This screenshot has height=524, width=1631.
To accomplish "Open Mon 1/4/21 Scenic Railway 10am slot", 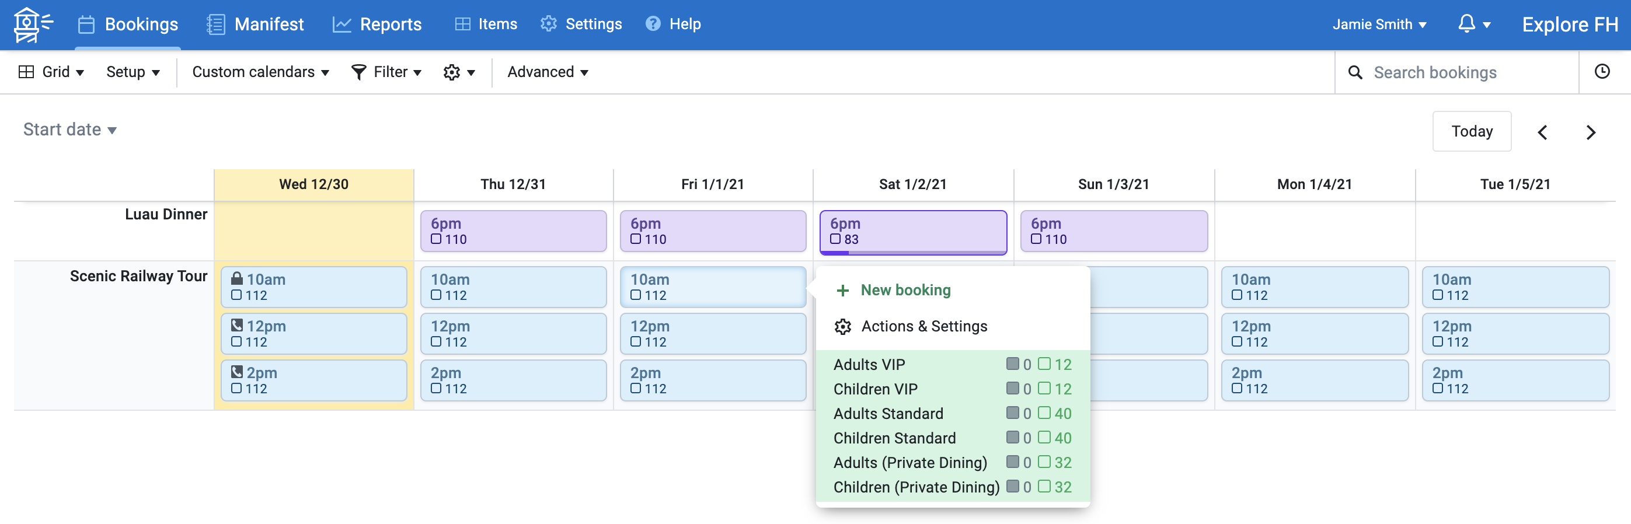I will point(1315,287).
